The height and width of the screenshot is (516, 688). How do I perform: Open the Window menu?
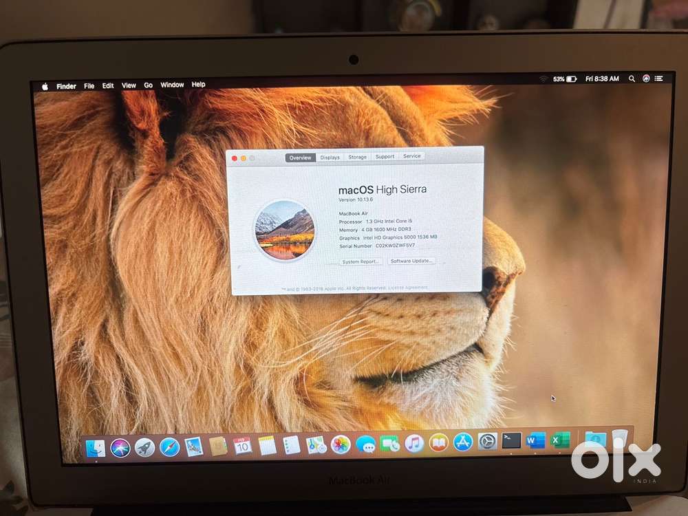pos(172,85)
